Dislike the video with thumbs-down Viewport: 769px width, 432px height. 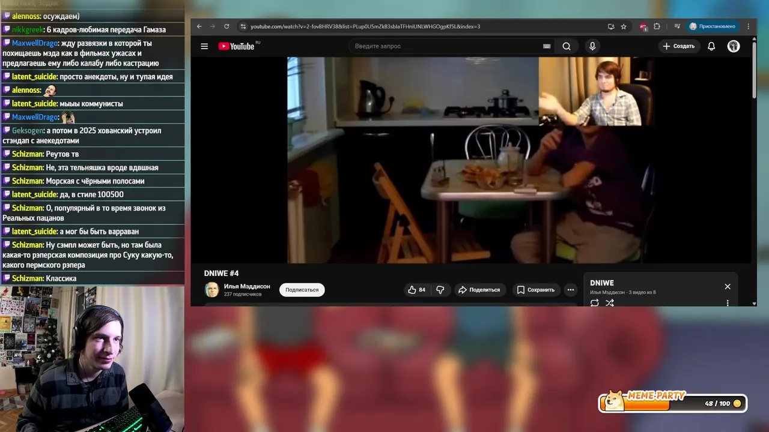pos(440,290)
